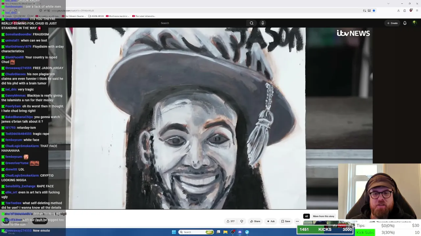This screenshot has height=236, width=421.
Task: Like the video with 377 likes
Action: (230, 221)
